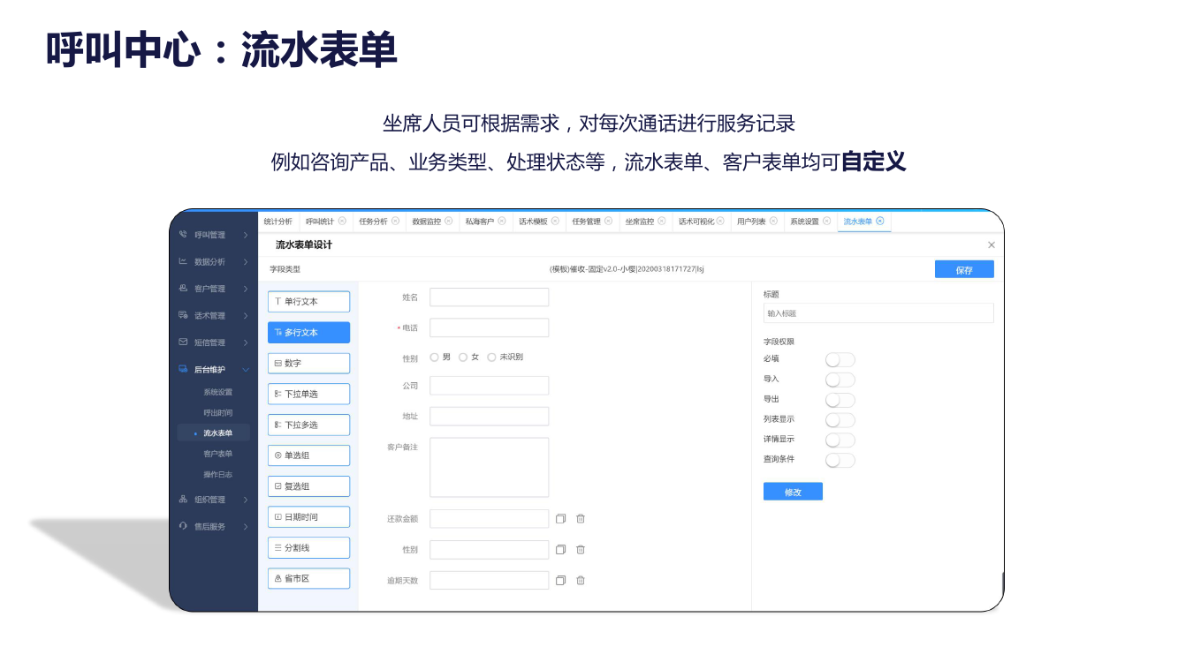Image resolution: width=1178 pixels, height=662 pixels.
Task: Click copy icon beside 还款金额 field
Action: tap(560, 518)
